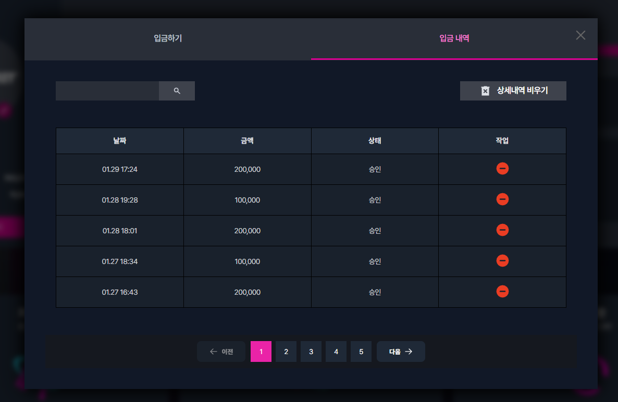Image resolution: width=618 pixels, height=402 pixels.
Task: Focus the deposit history search field
Action: 107,91
